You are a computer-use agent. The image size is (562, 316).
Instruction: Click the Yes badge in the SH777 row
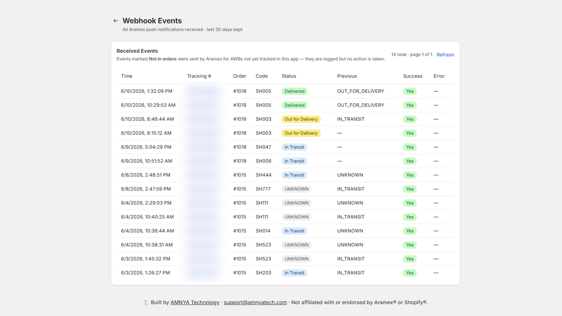410,189
